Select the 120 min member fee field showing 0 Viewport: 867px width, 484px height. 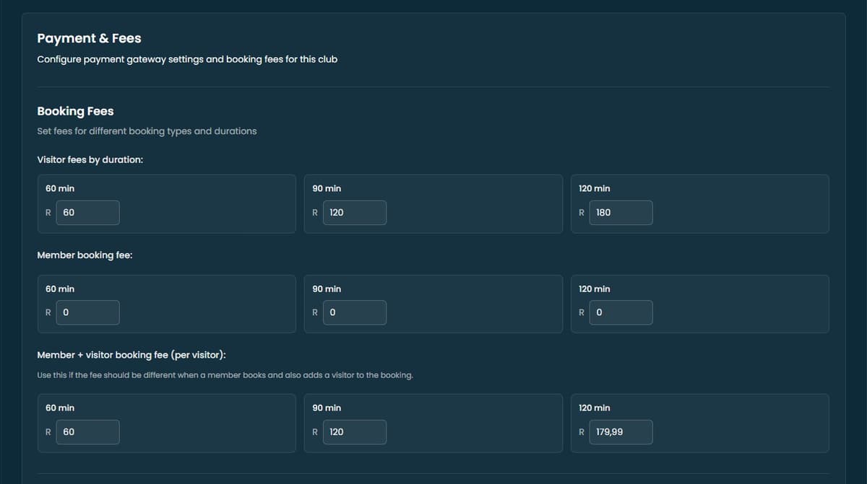[x=621, y=312]
